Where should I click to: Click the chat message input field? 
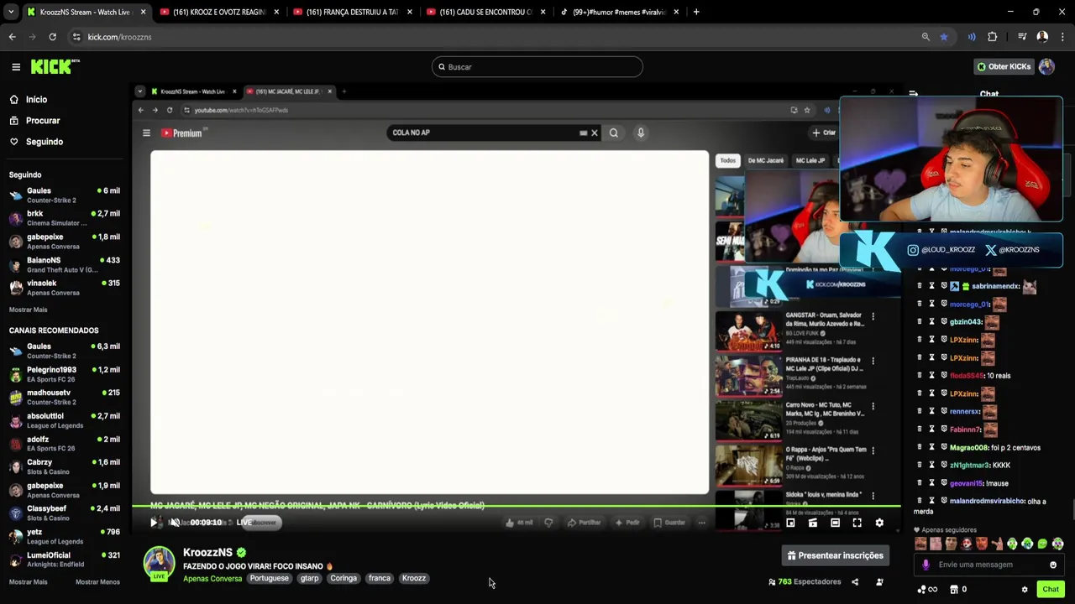[989, 565]
